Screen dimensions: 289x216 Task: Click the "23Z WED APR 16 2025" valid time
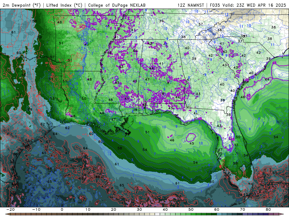261,5
